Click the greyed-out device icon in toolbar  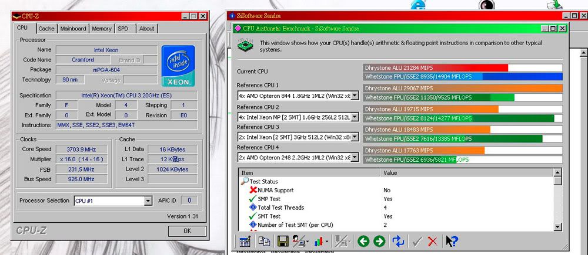340,242
